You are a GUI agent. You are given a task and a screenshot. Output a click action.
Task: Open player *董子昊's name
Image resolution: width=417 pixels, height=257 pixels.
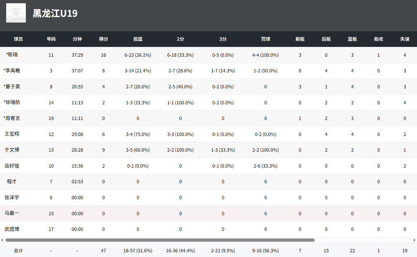tap(12, 87)
